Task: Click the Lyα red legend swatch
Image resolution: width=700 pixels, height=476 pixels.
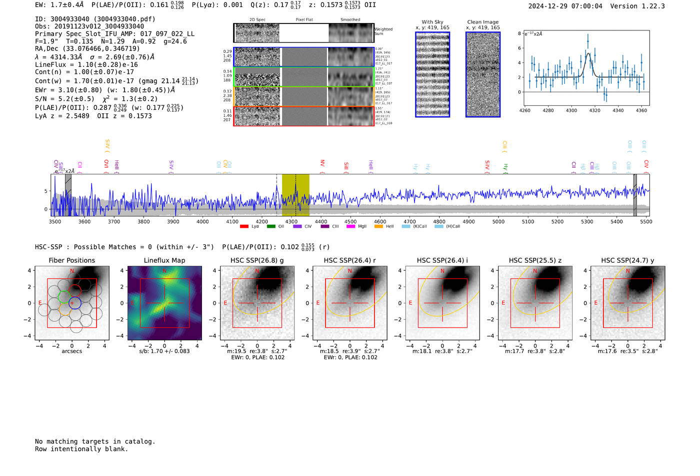Action: tap(244, 226)
